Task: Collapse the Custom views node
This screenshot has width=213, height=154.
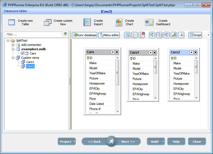Action: [x=13, y=58]
